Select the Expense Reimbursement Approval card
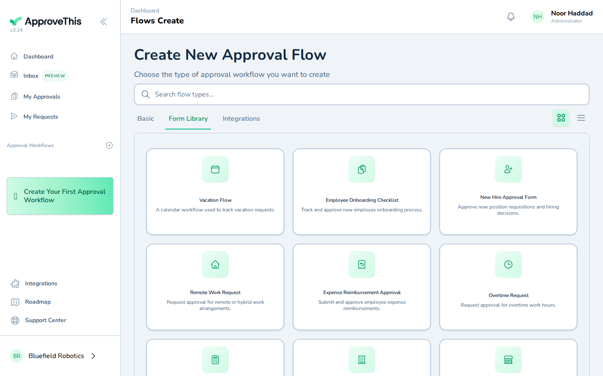603x376 pixels. pos(362,287)
